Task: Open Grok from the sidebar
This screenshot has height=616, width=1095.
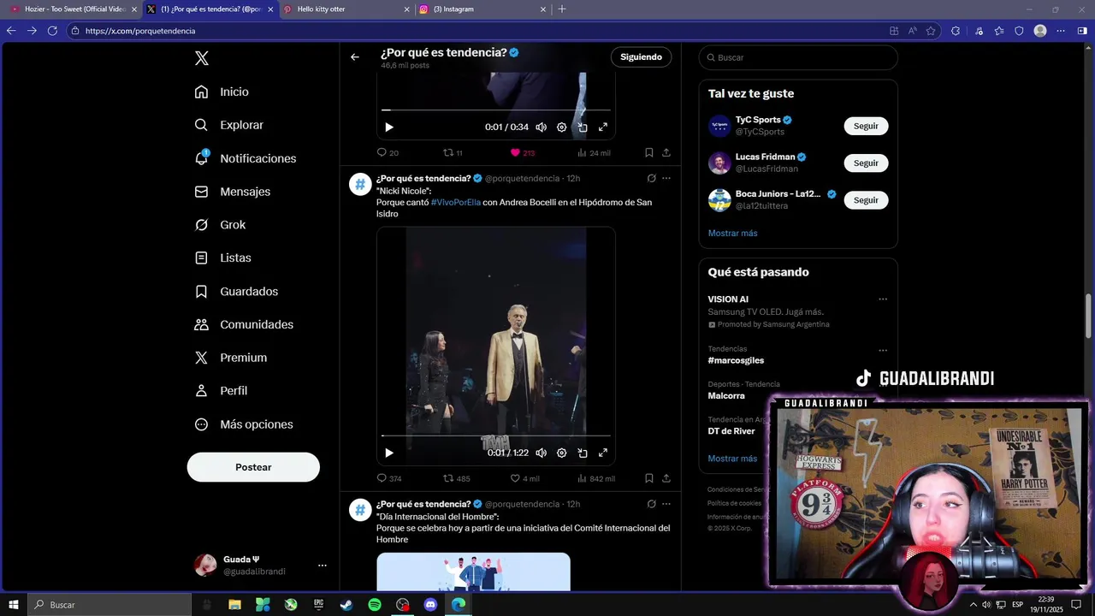Action: point(220,225)
